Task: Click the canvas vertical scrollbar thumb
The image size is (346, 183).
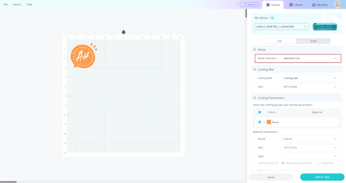Action: 246,14
